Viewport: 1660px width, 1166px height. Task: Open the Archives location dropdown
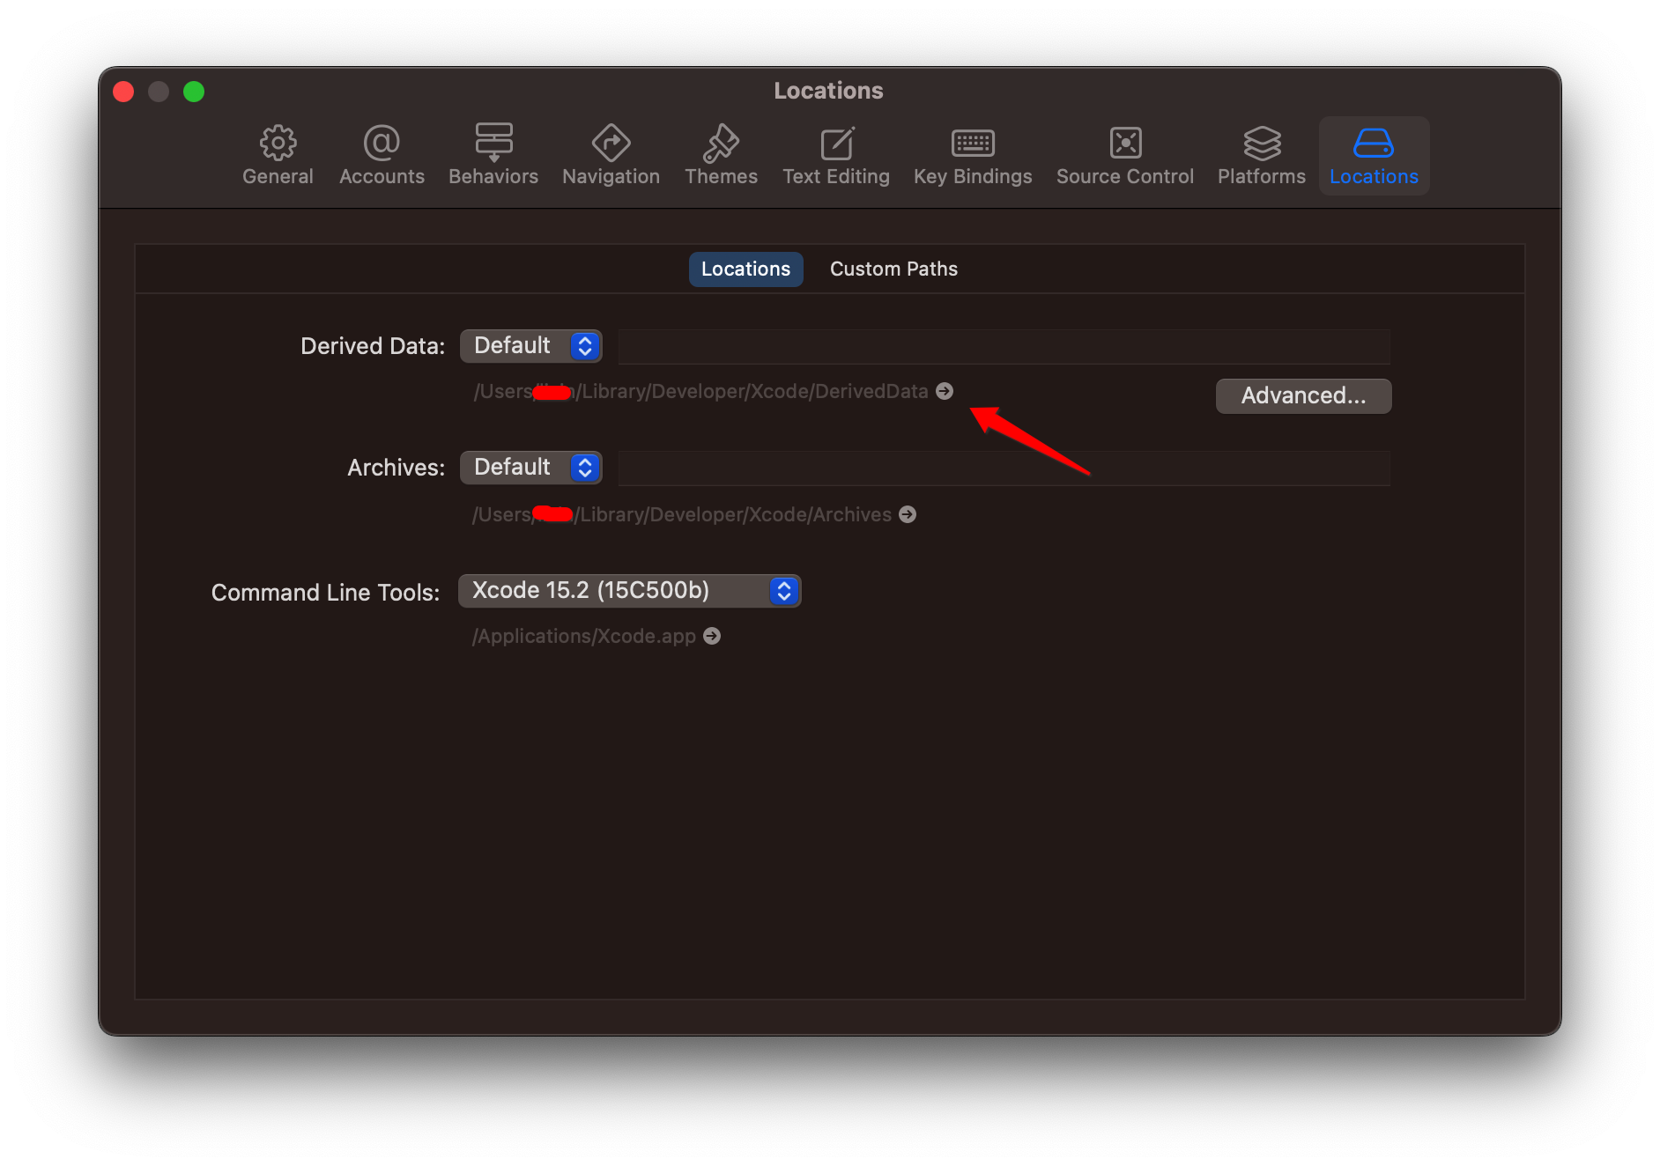tap(530, 467)
